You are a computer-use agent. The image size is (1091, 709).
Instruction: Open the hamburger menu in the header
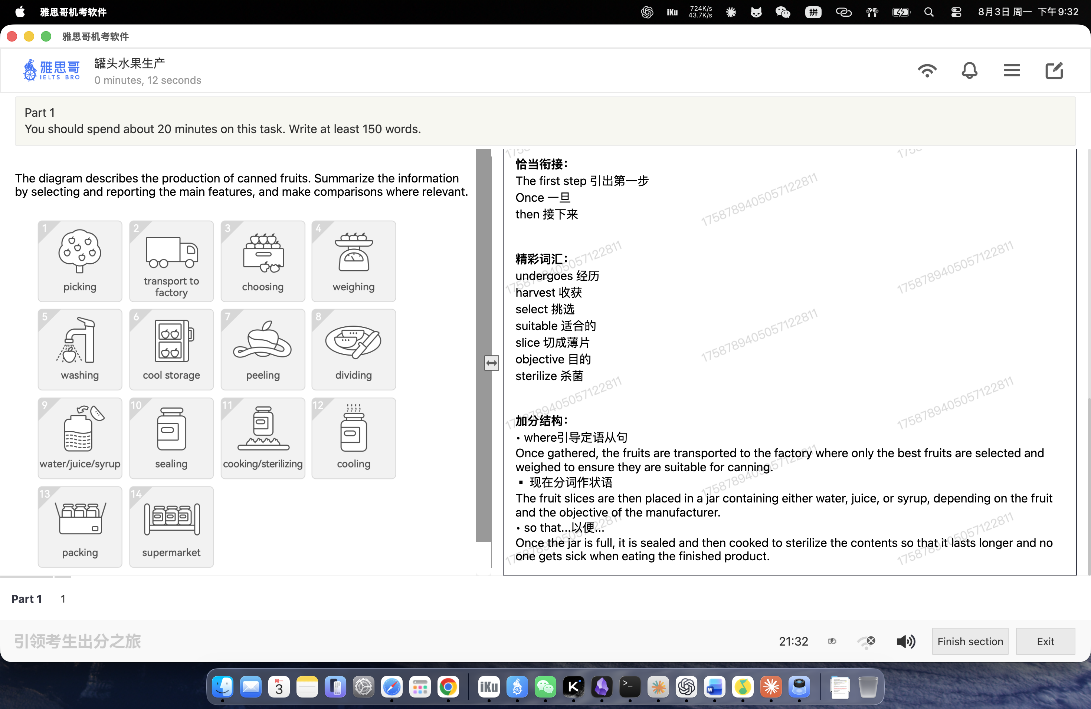click(x=1011, y=70)
